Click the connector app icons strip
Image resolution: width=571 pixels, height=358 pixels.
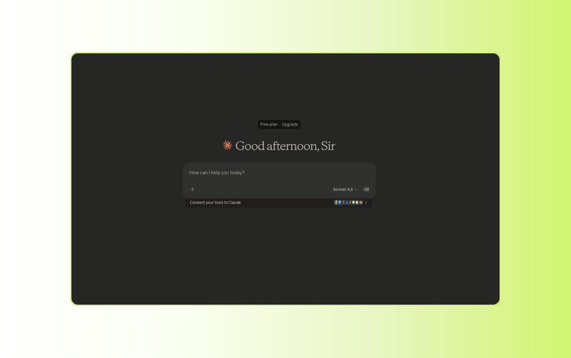point(348,203)
